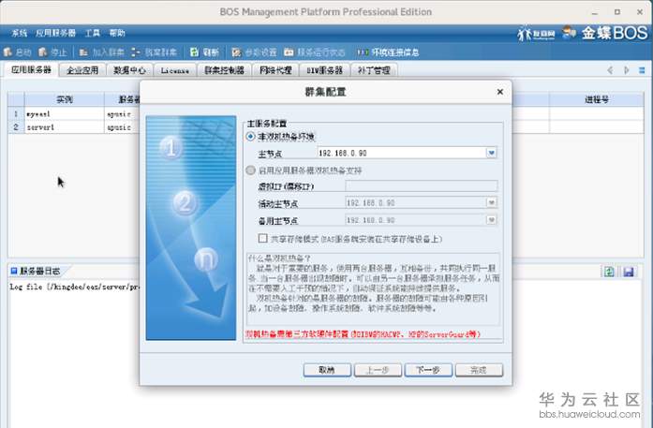Image resolution: width=653 pixels, height=428 pixels.
Task: Open the 应用服务器 menu
Action: coord(55,33)
